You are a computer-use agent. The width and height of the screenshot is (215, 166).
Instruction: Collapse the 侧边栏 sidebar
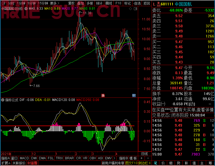click(x=145, y=163)
